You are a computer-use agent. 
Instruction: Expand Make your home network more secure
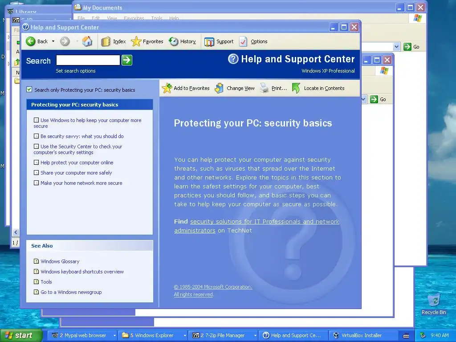point(36,183)
